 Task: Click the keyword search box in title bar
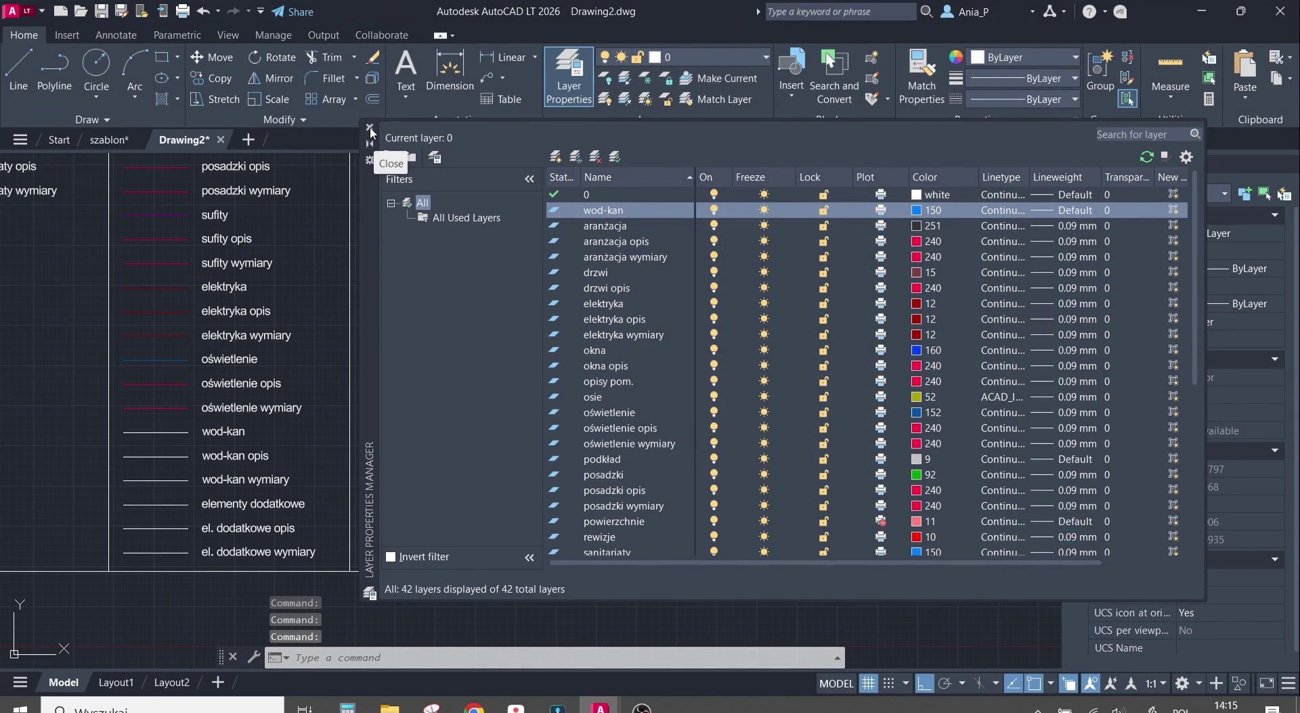[840, 11]
